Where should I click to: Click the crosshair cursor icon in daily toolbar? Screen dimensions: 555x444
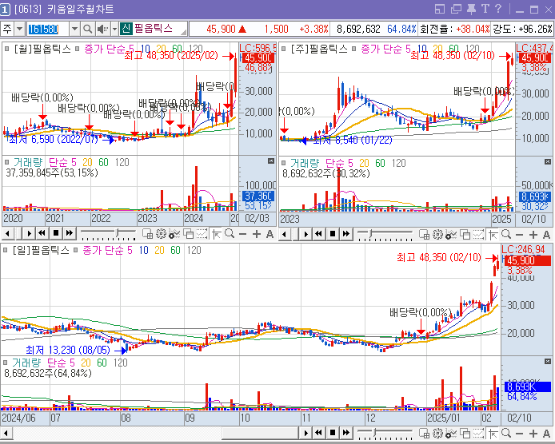point(493,433)
